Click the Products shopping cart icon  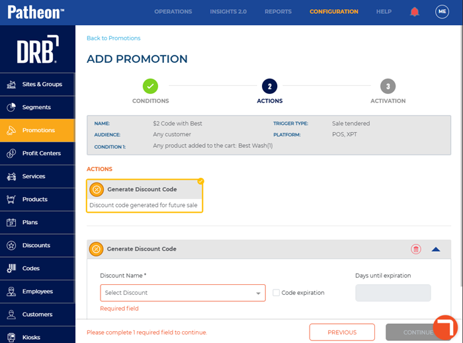(11, 200)
